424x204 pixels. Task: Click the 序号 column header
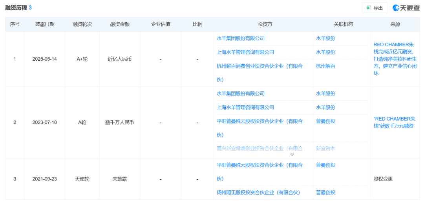coord(15,24)
